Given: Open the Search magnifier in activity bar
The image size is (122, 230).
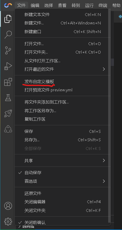Looking at the screenshot, I should pos(8,35).
